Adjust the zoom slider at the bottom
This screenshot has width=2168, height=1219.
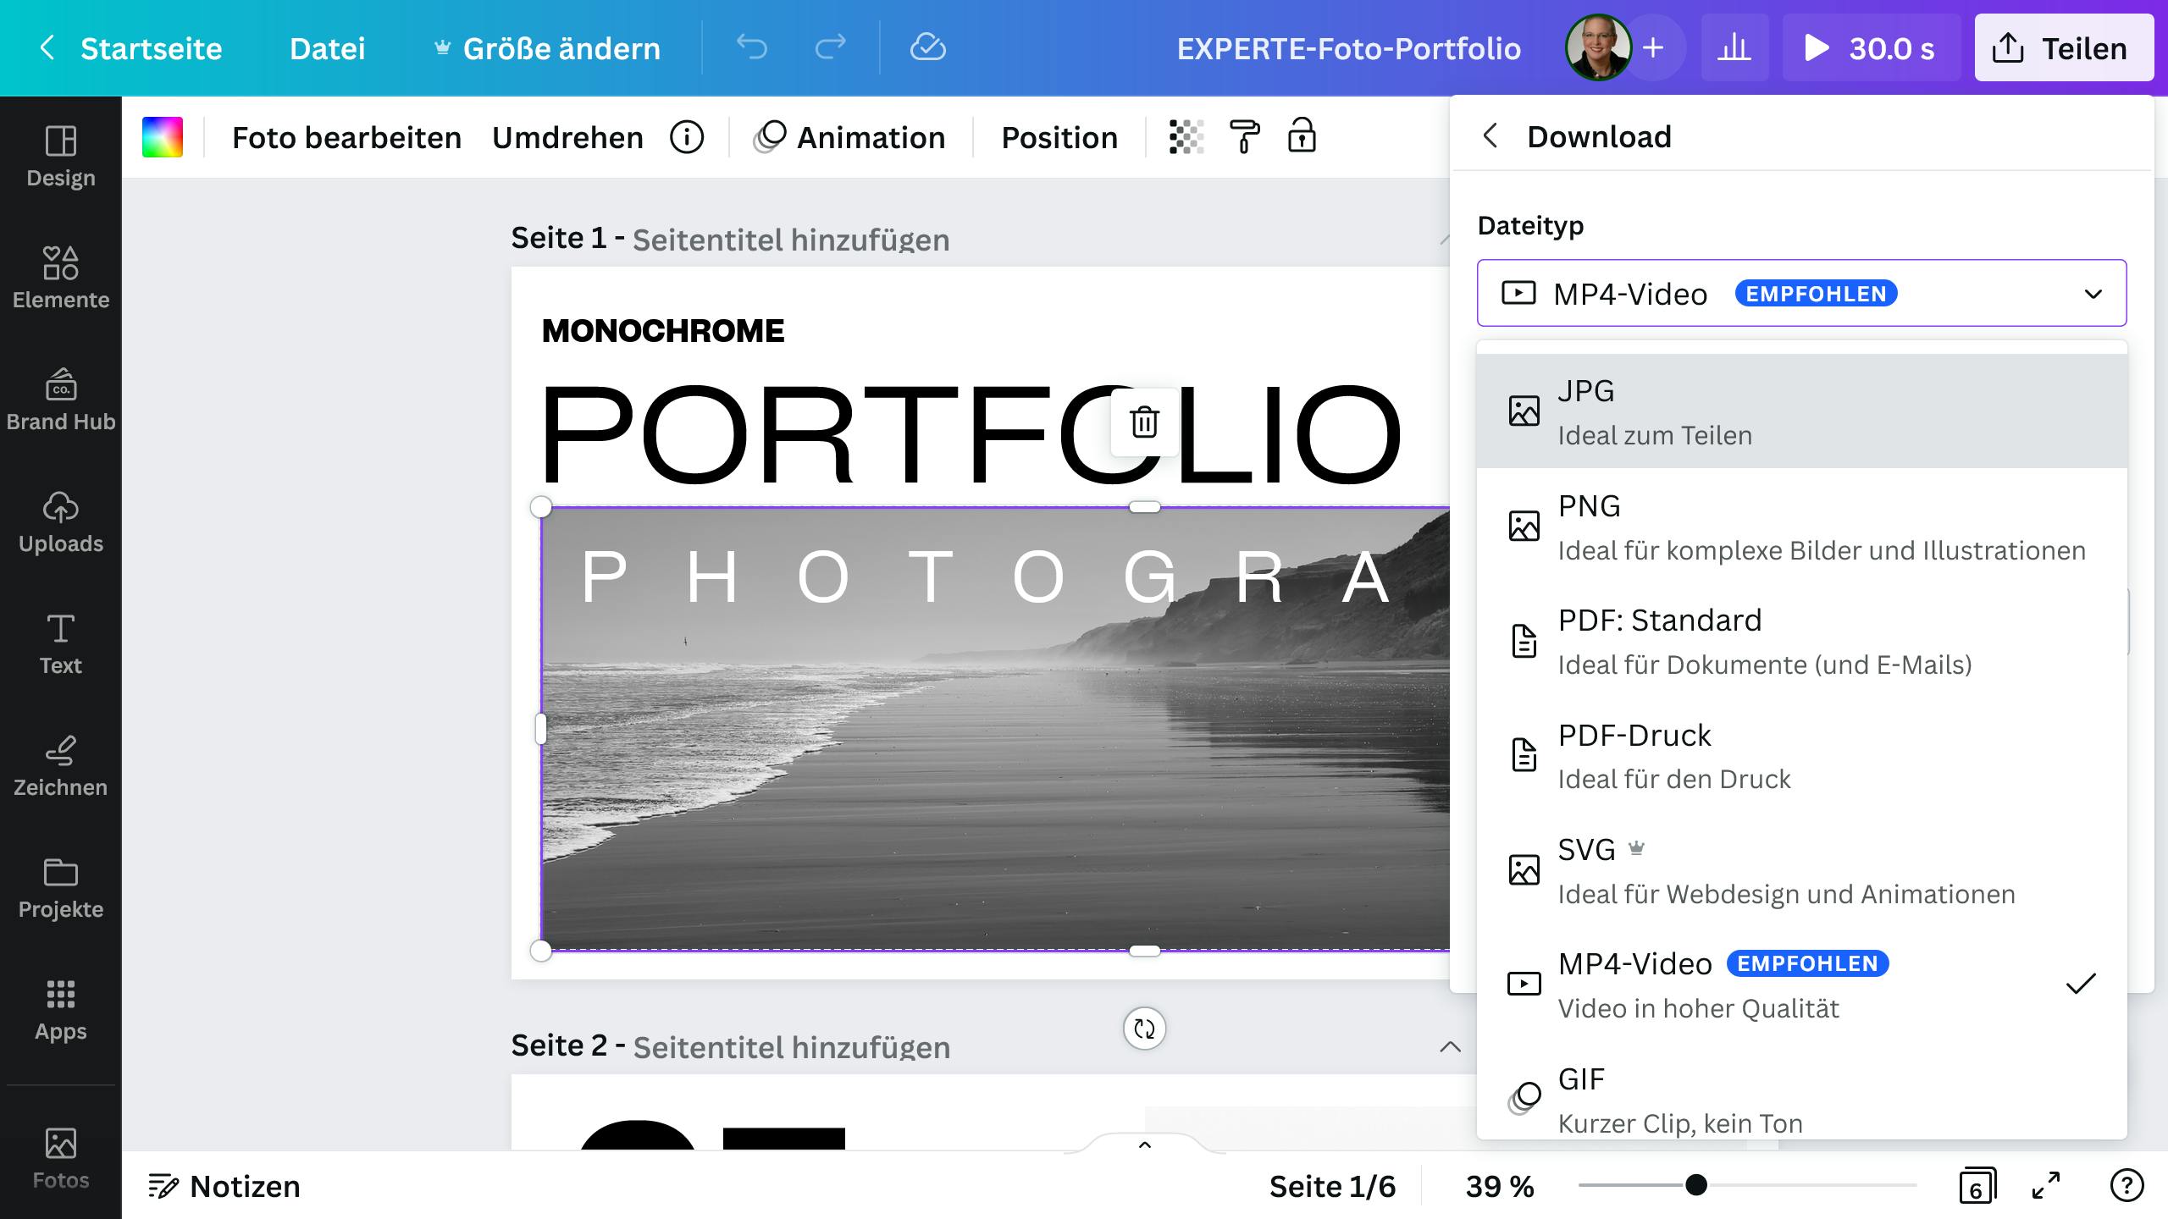(x=1698, y=1186)
